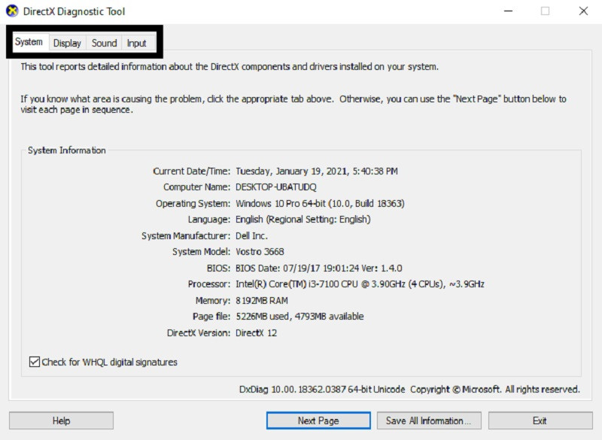Screen dimensions: 602x440
Task: Go to the Input tab
Action: coord(136,43)
